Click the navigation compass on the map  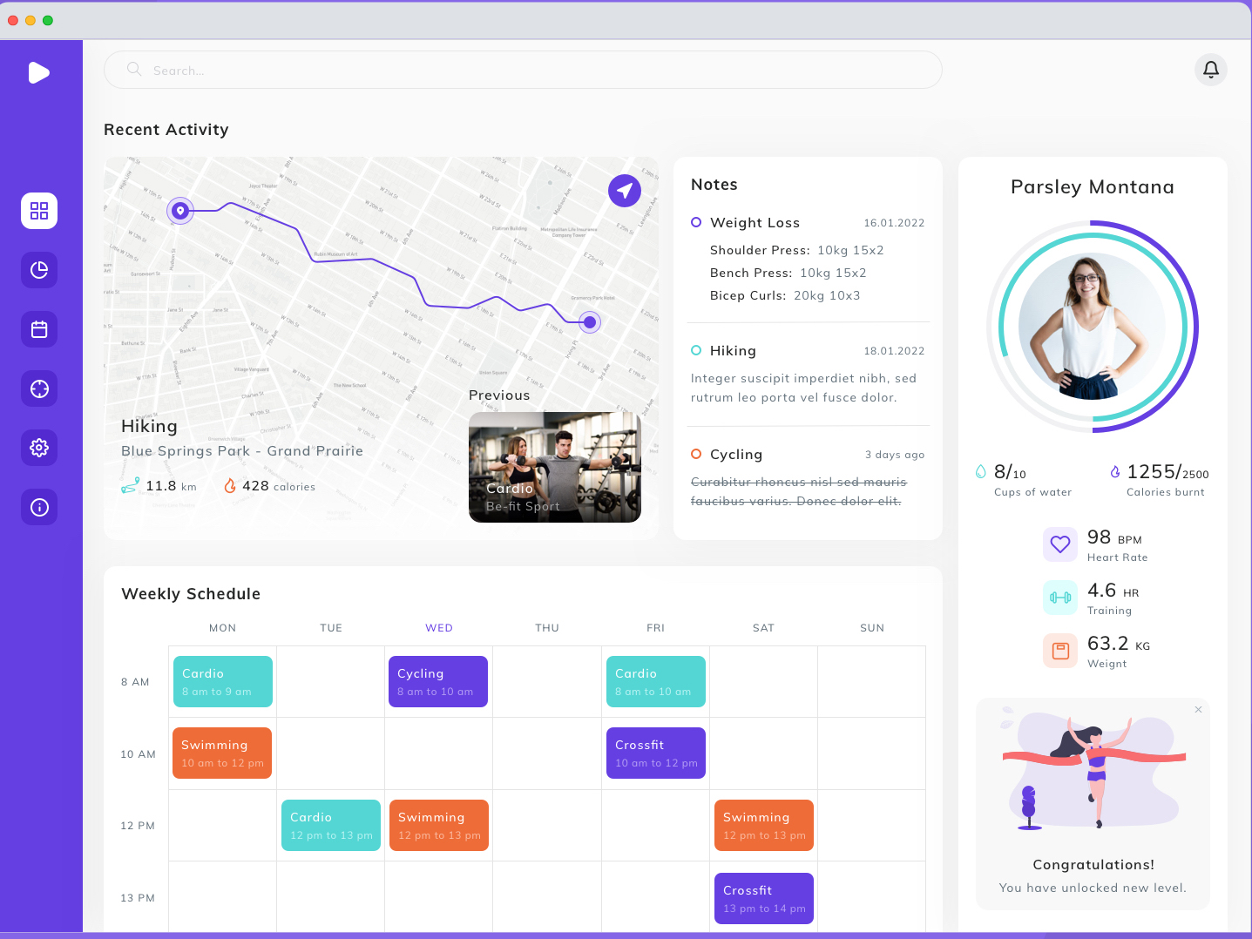coord(625,190)
